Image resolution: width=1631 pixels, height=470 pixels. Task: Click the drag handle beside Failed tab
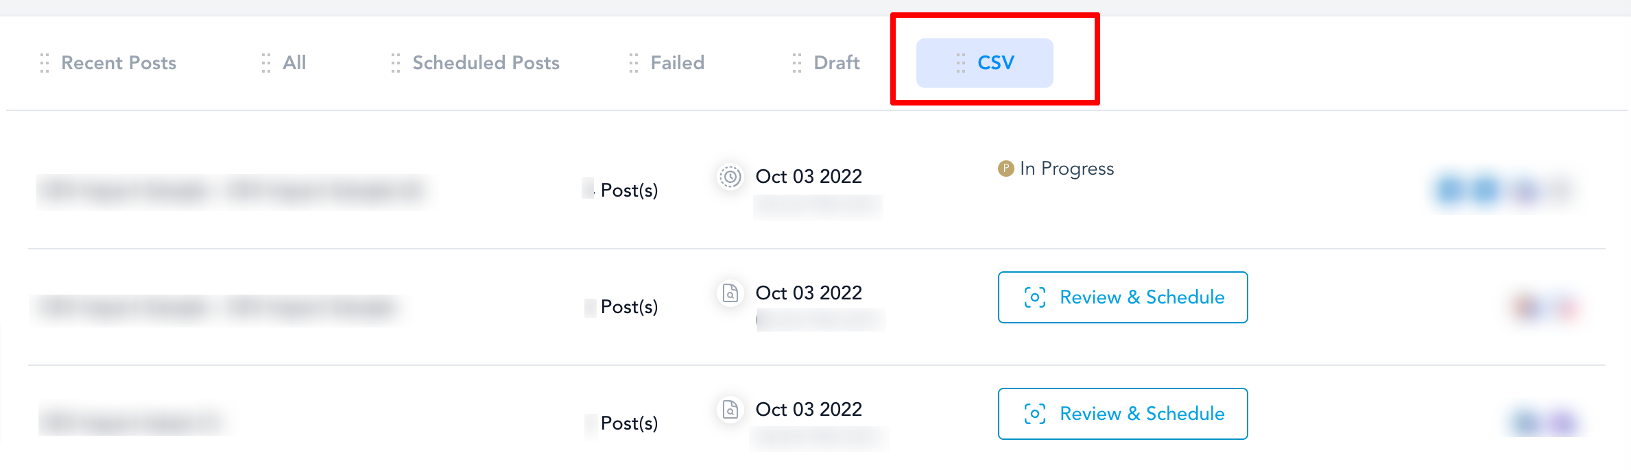[x=634, y=63]
